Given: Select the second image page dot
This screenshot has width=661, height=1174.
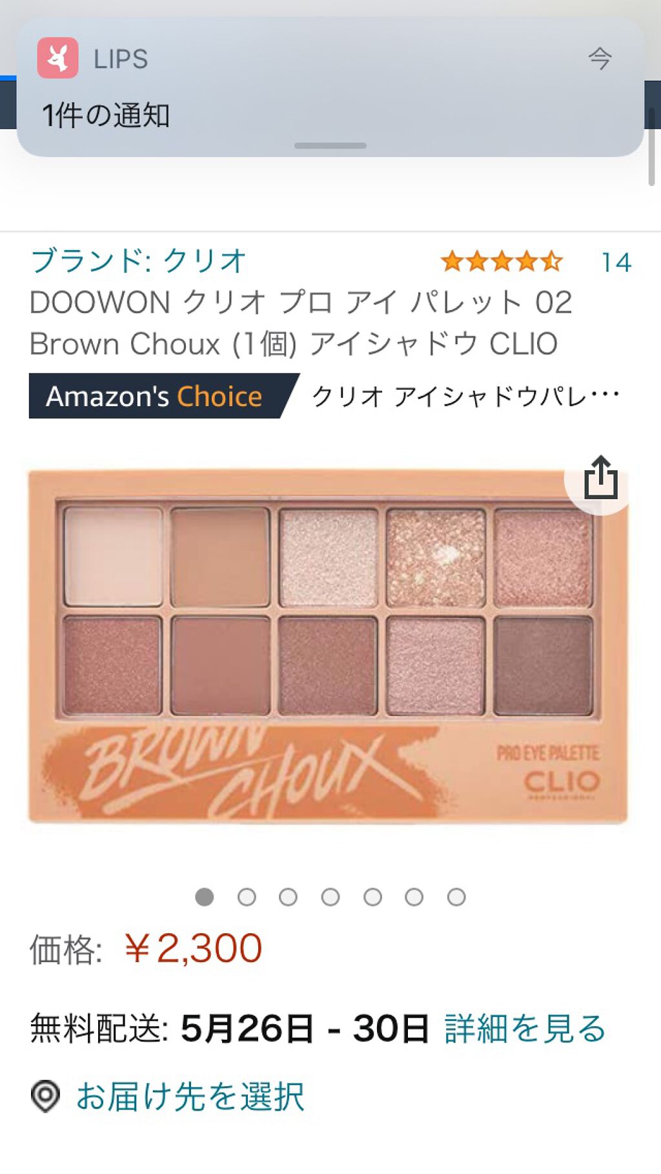Looking at the screenshot, I should (x=247, y=896).
